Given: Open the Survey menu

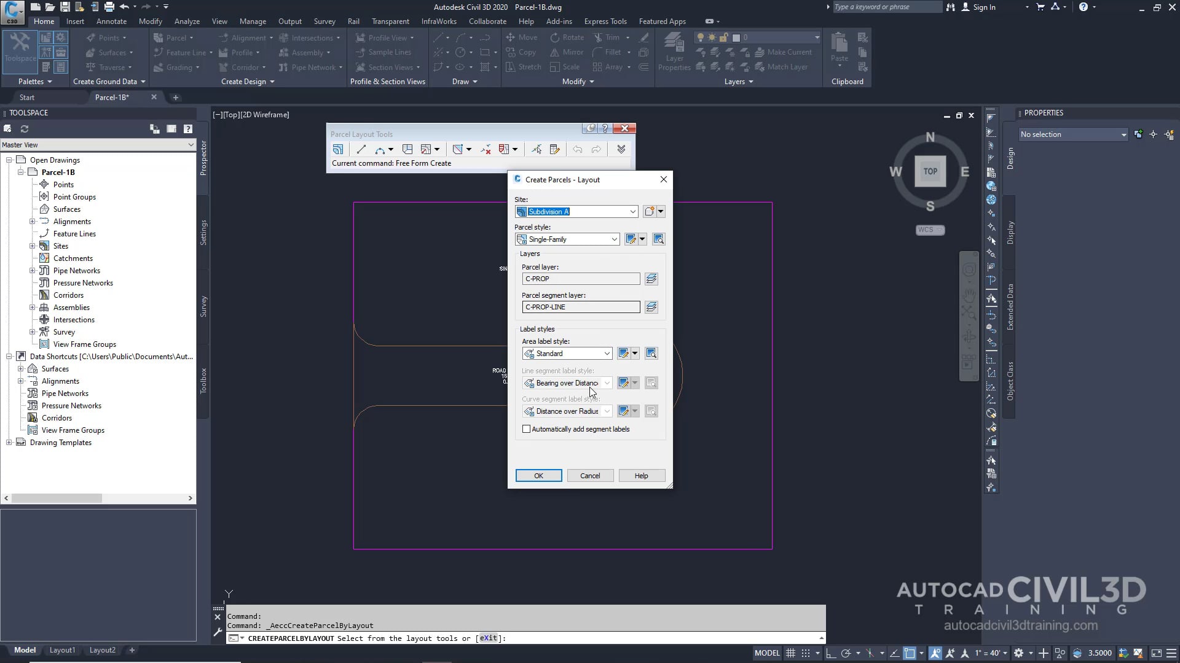Looking at the screenshot, I should click(325, 21).
